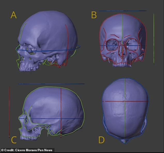The image size is (164, 153).
Task: Click the yellow letter C label
Action: (x=14, y=140)
